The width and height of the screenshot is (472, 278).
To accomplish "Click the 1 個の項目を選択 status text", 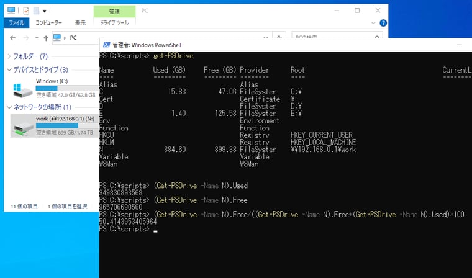I will click(68, 207).
